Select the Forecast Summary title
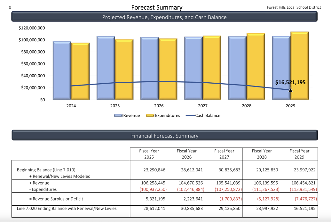This screenshot has height=222, width=331. 157,7
